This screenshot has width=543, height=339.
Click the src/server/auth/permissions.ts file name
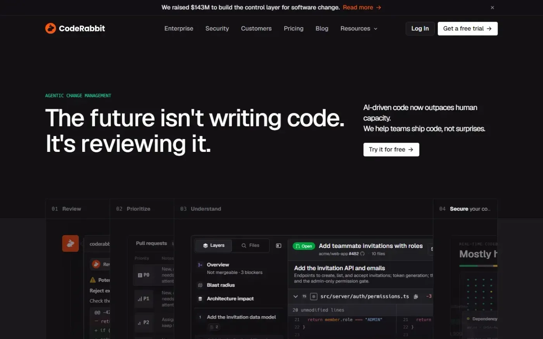coord(365,296)
